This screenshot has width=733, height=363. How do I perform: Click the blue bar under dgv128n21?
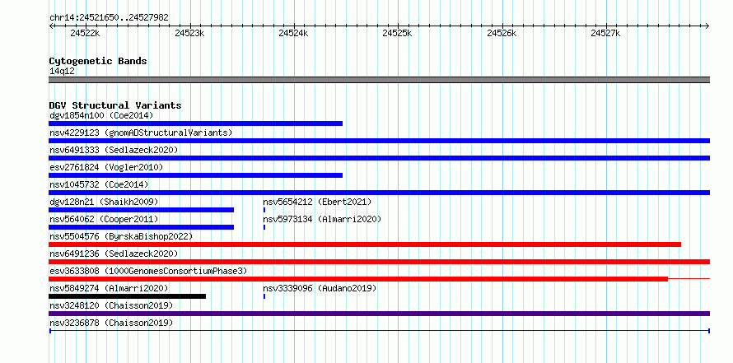(x=141, y=210)
